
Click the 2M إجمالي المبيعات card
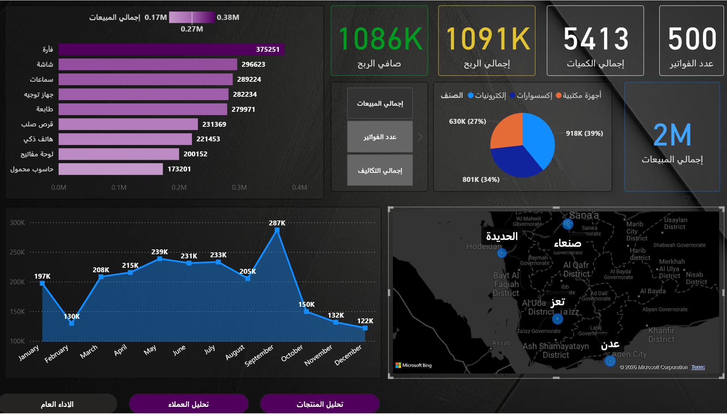672,137
